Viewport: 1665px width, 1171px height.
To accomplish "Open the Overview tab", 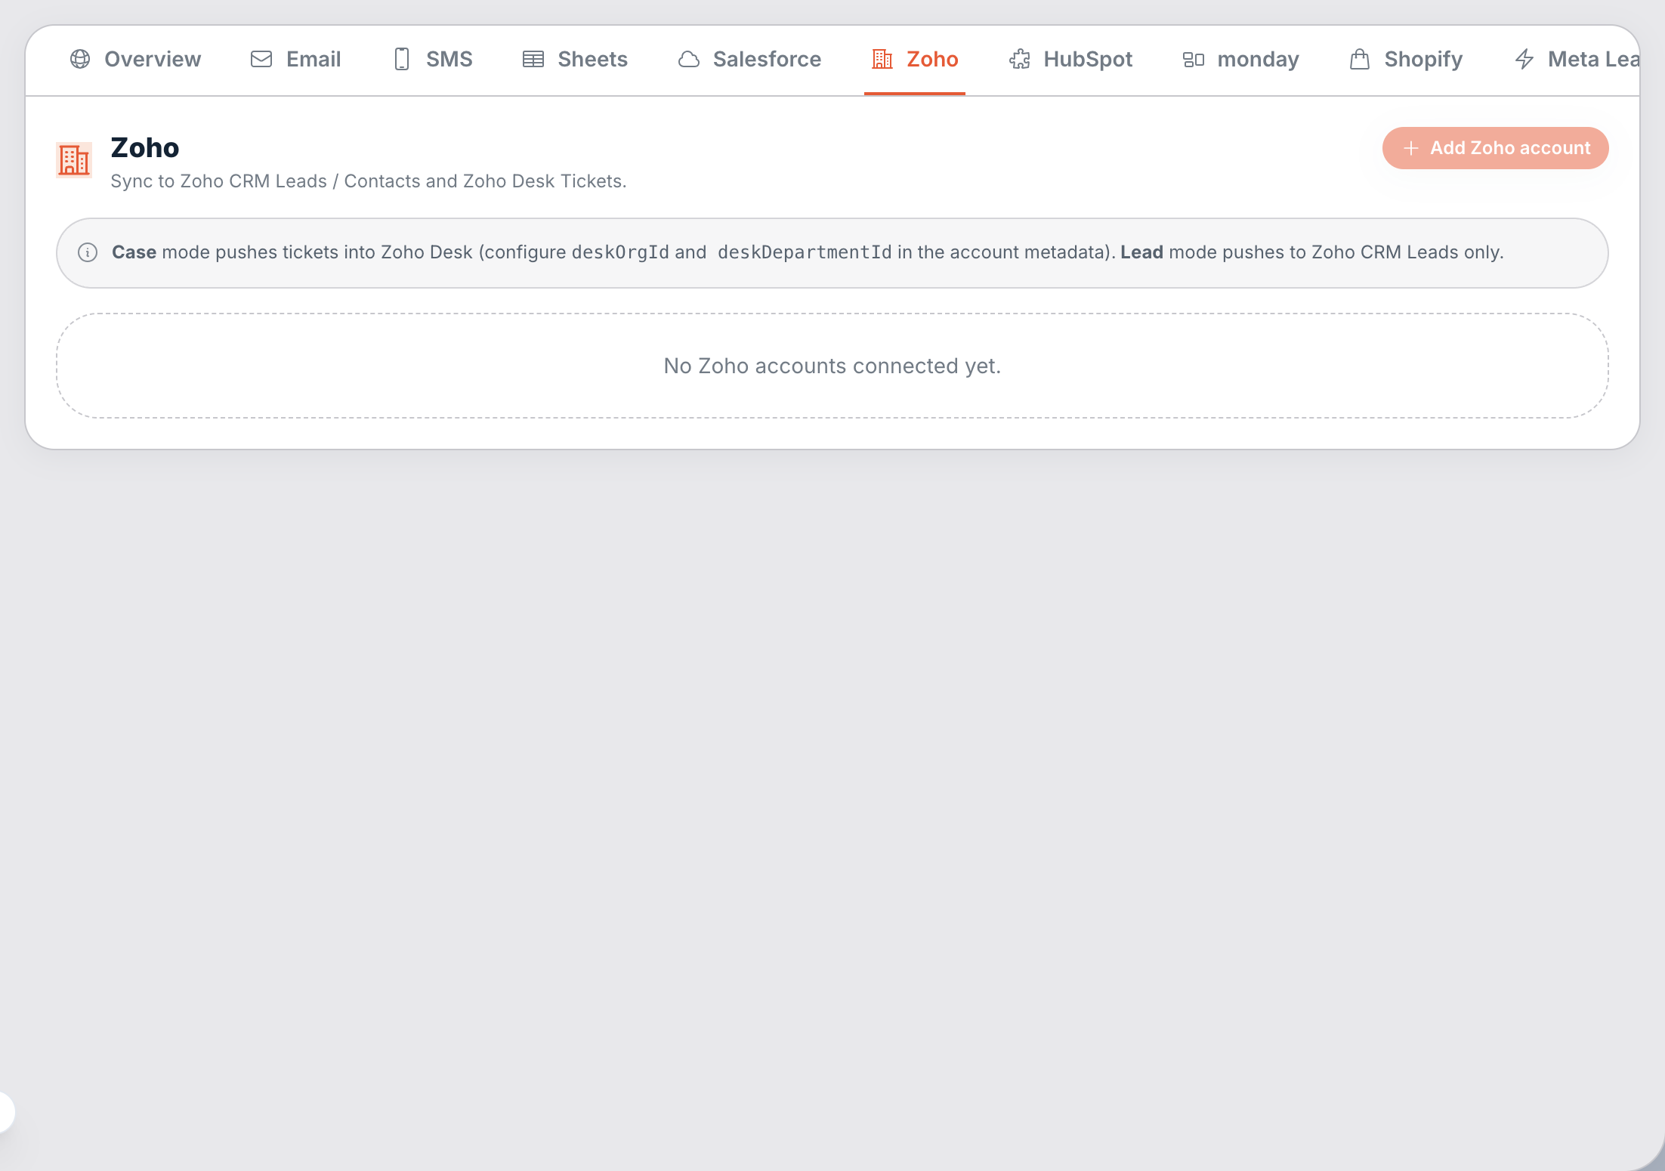I will click(x=135, y=59).
